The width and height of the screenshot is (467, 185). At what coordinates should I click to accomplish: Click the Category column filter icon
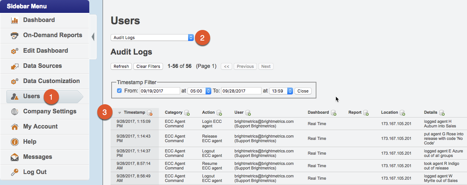(187, 113)
